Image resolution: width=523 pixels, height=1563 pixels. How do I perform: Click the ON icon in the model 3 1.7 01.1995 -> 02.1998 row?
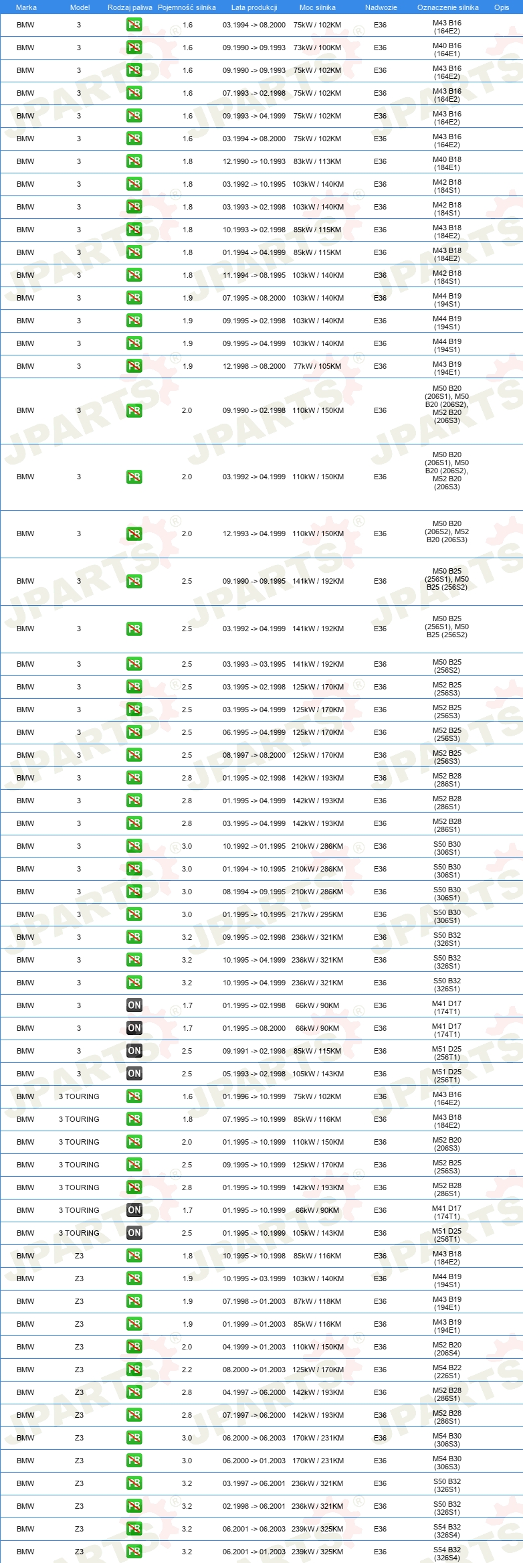134,1005
